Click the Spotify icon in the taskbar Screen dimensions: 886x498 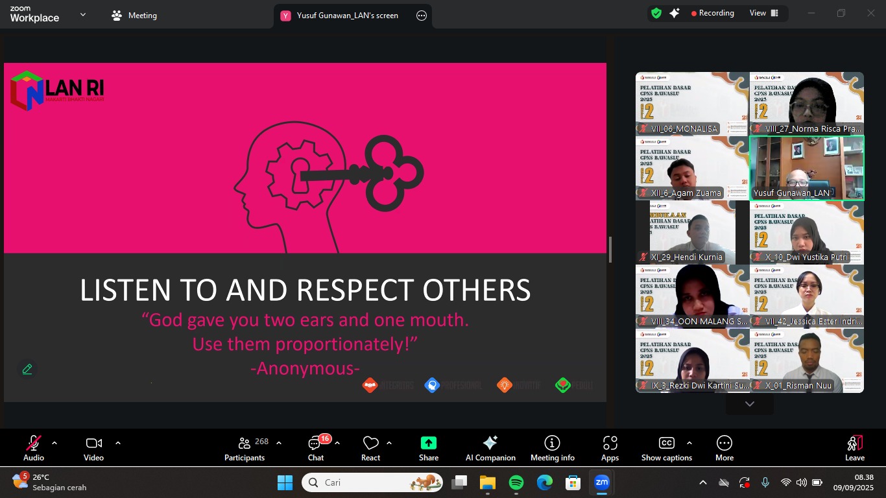pos(516,482)
